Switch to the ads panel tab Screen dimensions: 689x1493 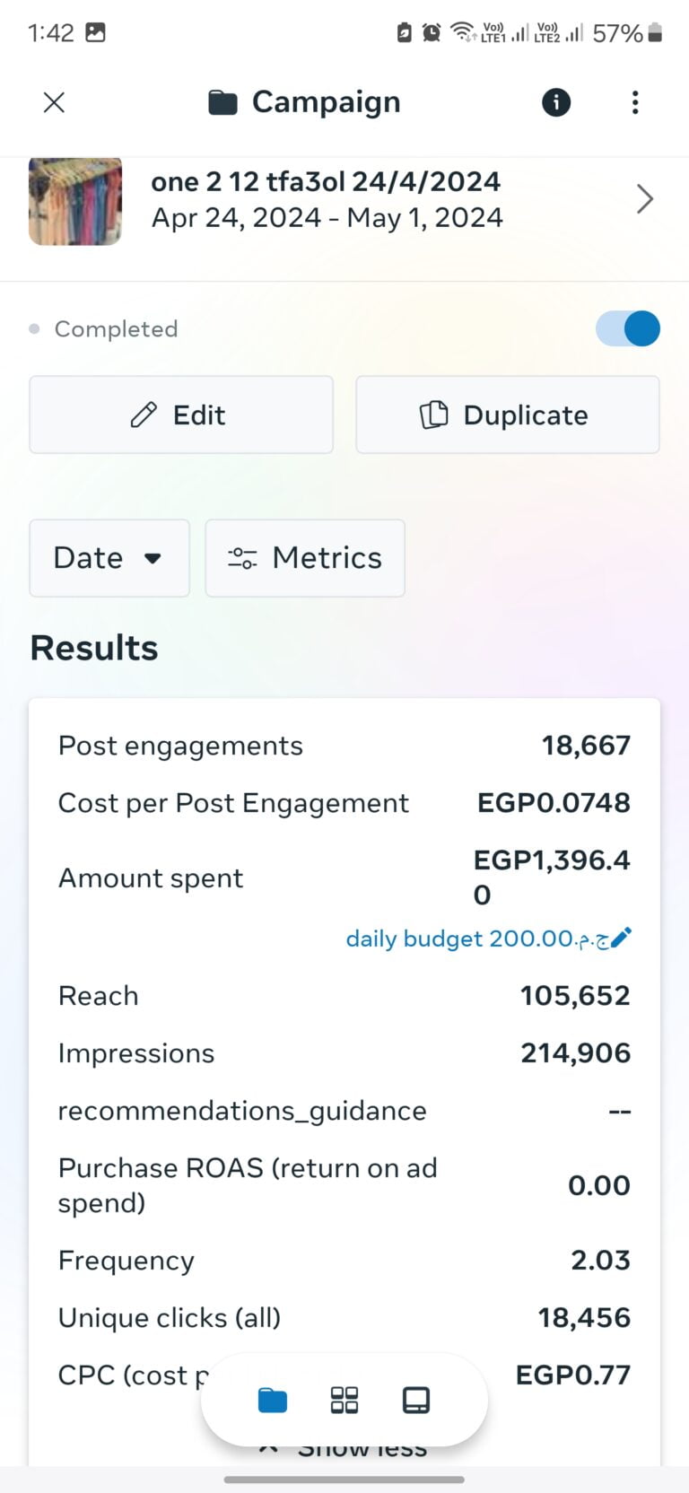click(x=416, y=1401)
